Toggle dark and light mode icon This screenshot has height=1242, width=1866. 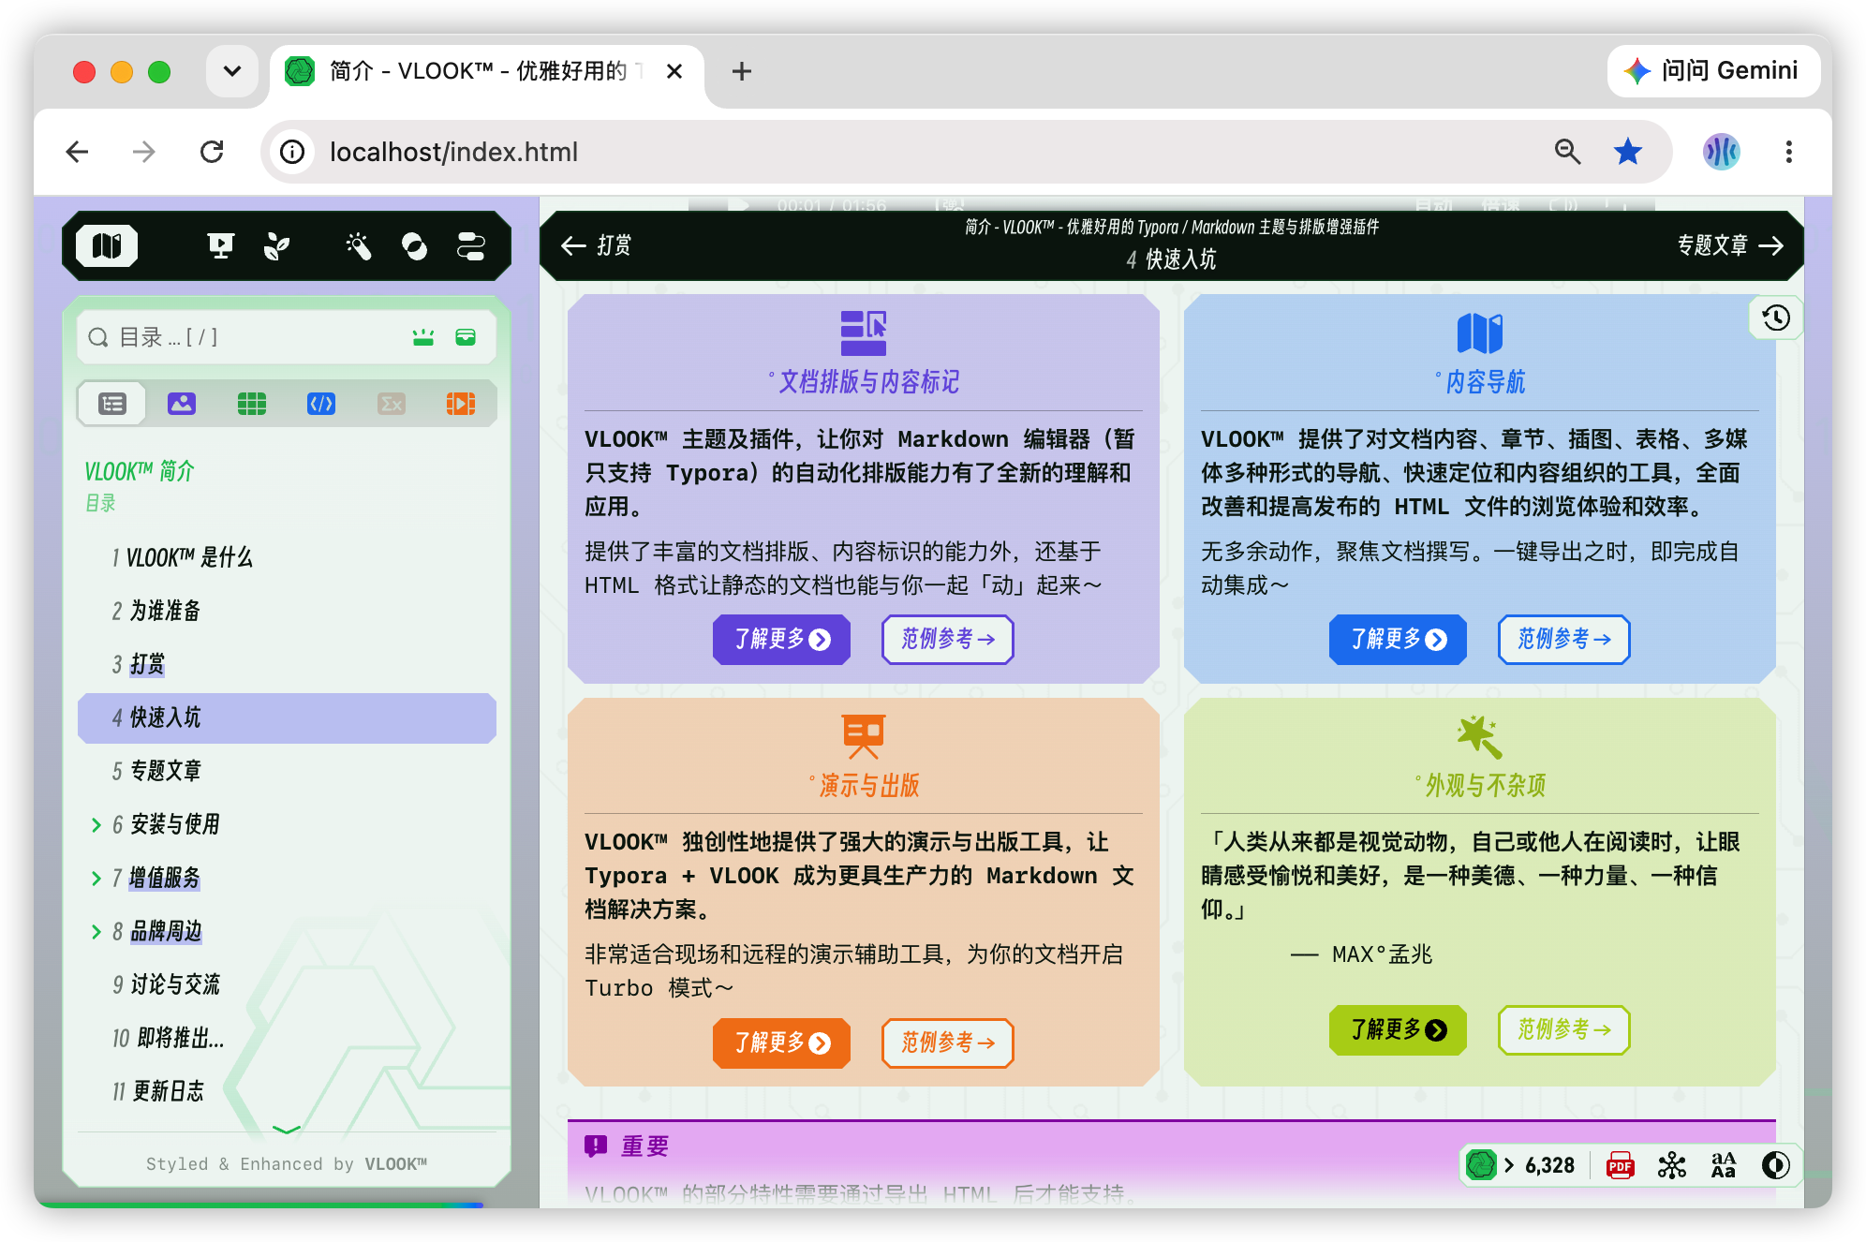(1775, 1165)
